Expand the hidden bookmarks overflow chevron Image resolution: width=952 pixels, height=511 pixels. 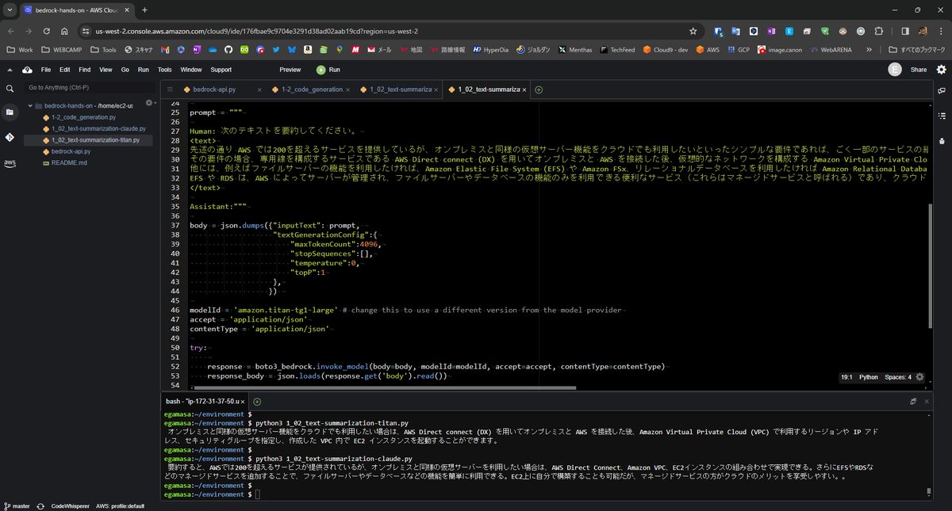870,49
